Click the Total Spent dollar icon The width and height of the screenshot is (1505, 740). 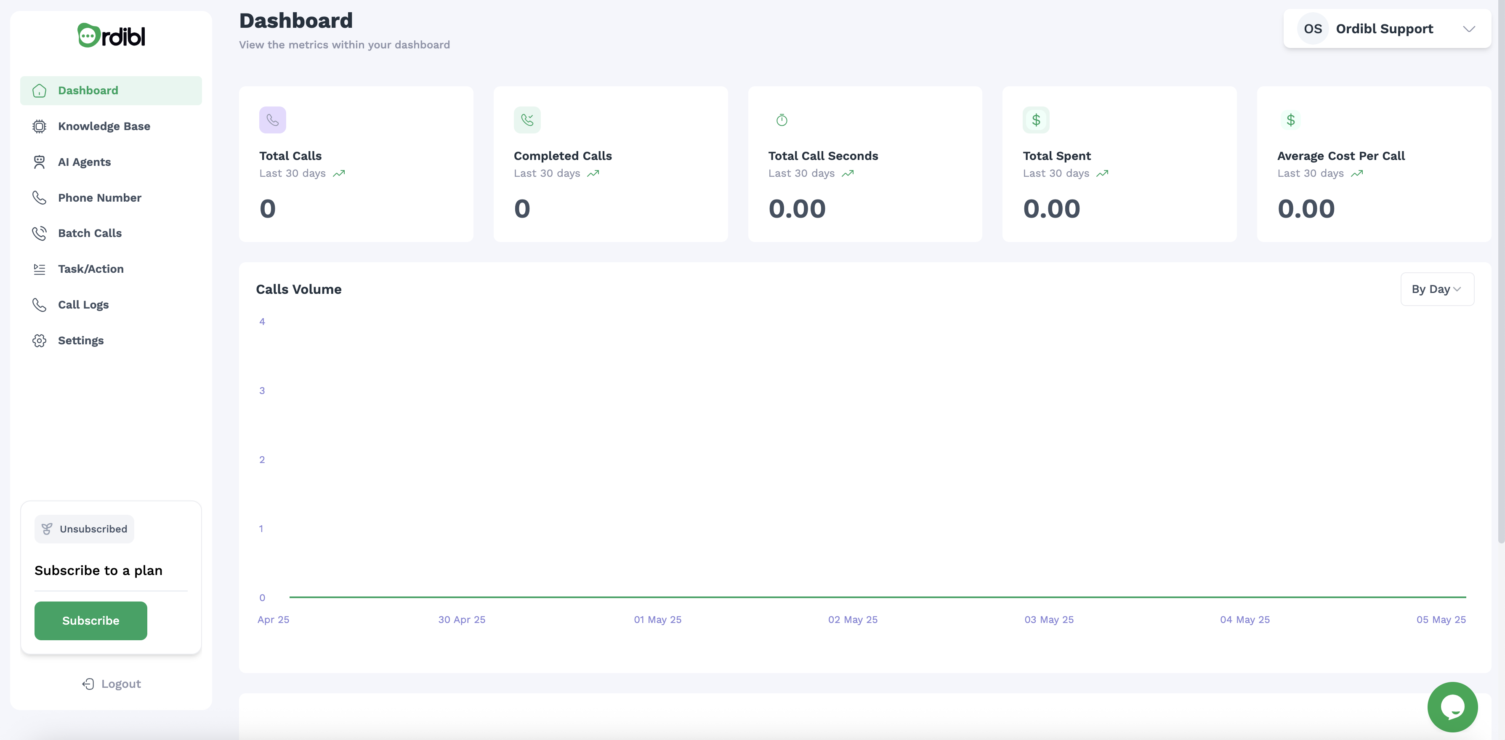pos(1036,120)
